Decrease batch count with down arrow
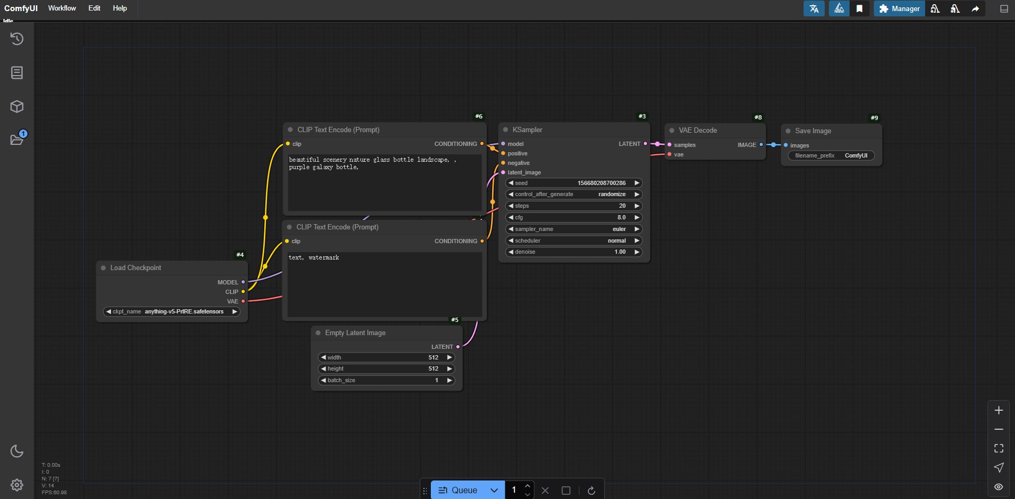This screenshot has height=499, width=1015. 528,495
